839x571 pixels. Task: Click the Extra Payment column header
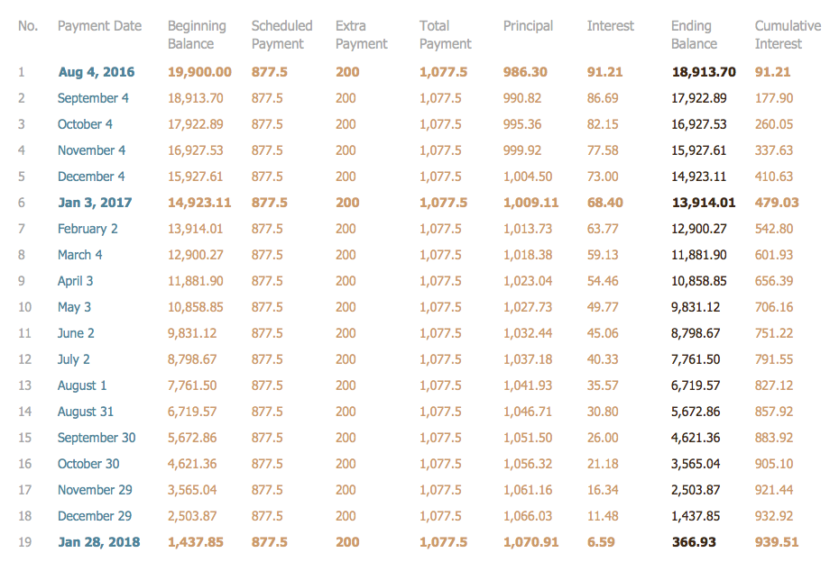click(x=361, y=35)
